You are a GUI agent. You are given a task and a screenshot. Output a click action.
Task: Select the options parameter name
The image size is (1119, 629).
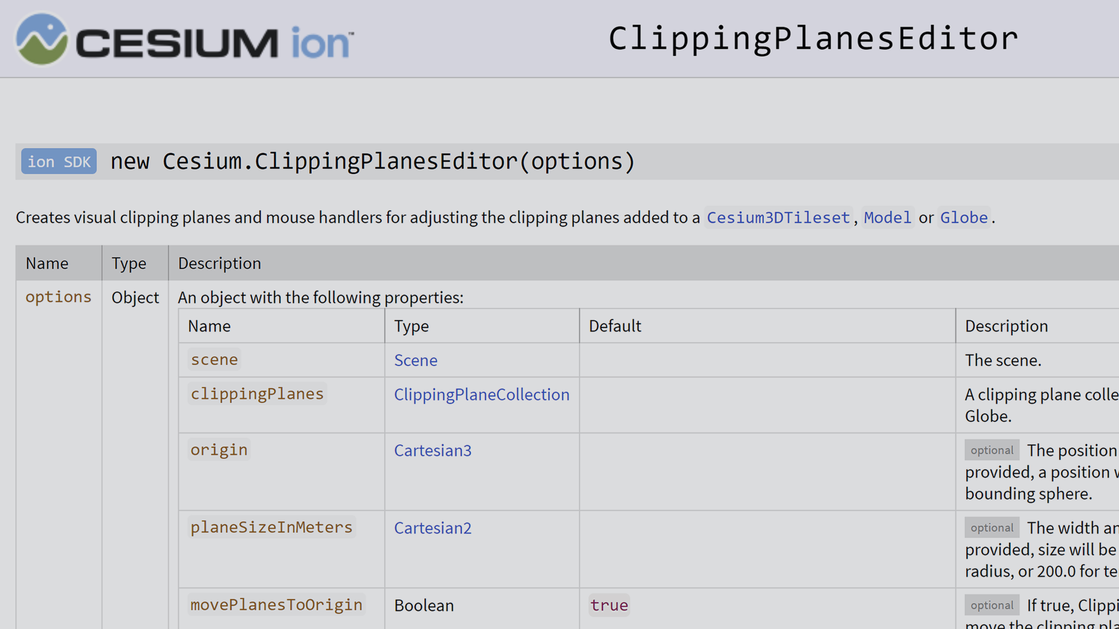coord(58,297)
